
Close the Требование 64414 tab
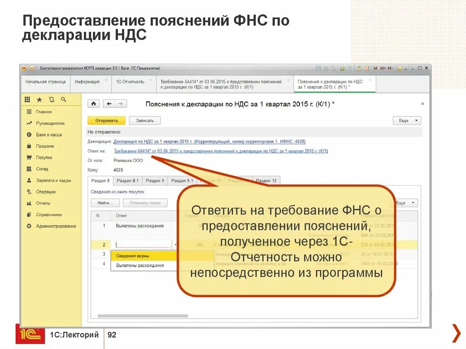point(288,80)
